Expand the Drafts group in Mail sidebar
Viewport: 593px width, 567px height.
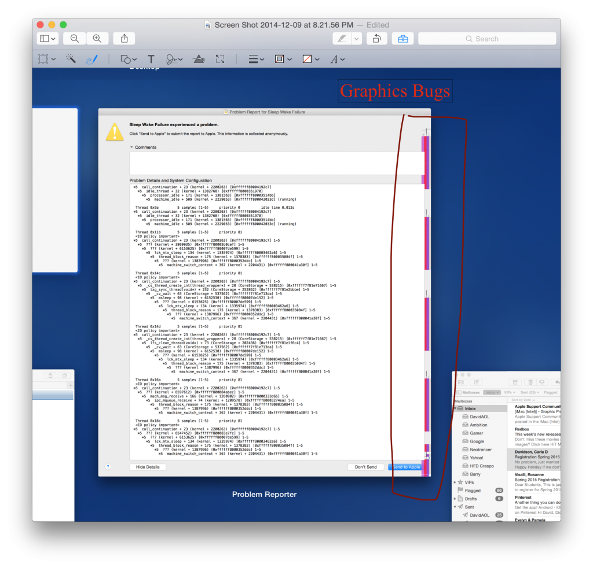455,499
